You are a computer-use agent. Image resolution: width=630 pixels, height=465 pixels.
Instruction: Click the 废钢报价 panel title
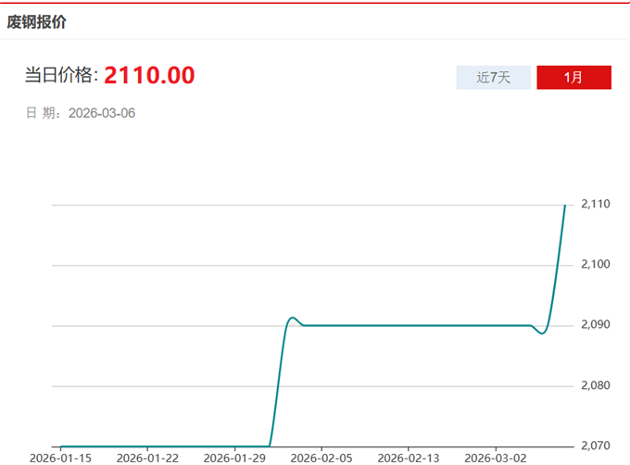click(x=37, y=21)
